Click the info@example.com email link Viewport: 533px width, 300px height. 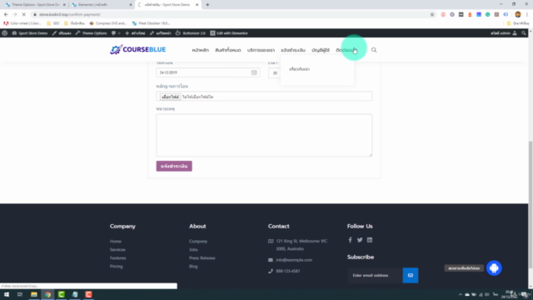point(294,260)
